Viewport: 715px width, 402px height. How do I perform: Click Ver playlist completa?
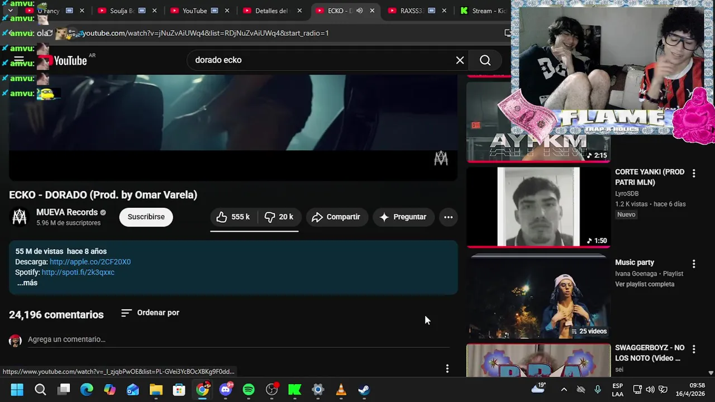coord(645,284)
